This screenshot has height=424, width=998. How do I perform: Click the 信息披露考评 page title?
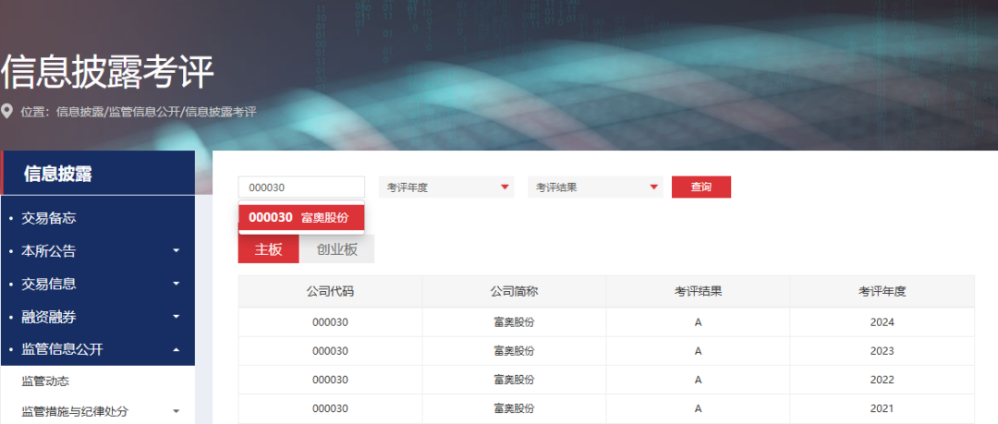coord(107,72)
